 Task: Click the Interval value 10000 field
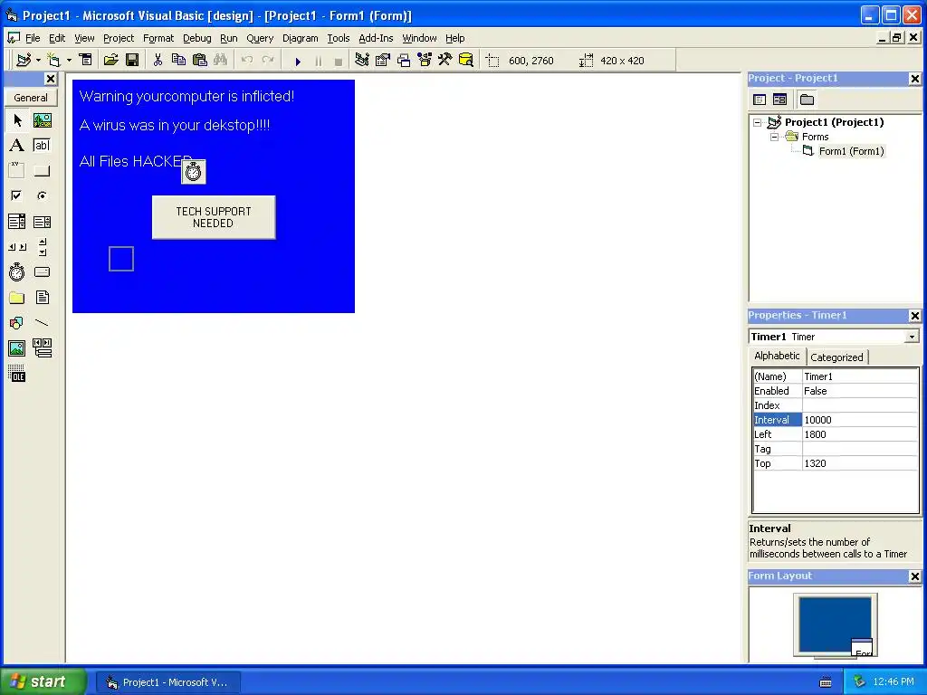860,420
